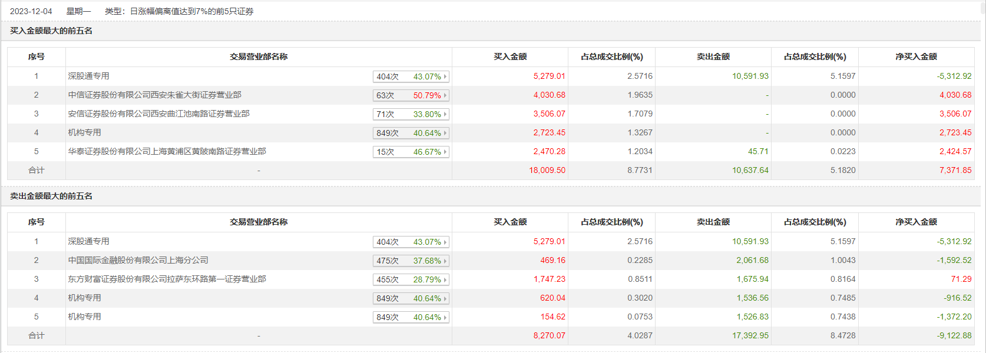Open the 中国国际金融股份有限公司上海分公司 link

pos(138,260)
